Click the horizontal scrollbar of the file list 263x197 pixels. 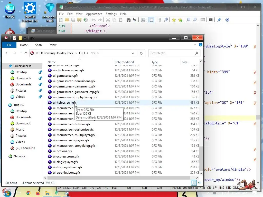[119, 178]
